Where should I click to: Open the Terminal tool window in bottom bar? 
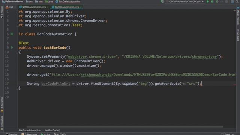(12, 134)
